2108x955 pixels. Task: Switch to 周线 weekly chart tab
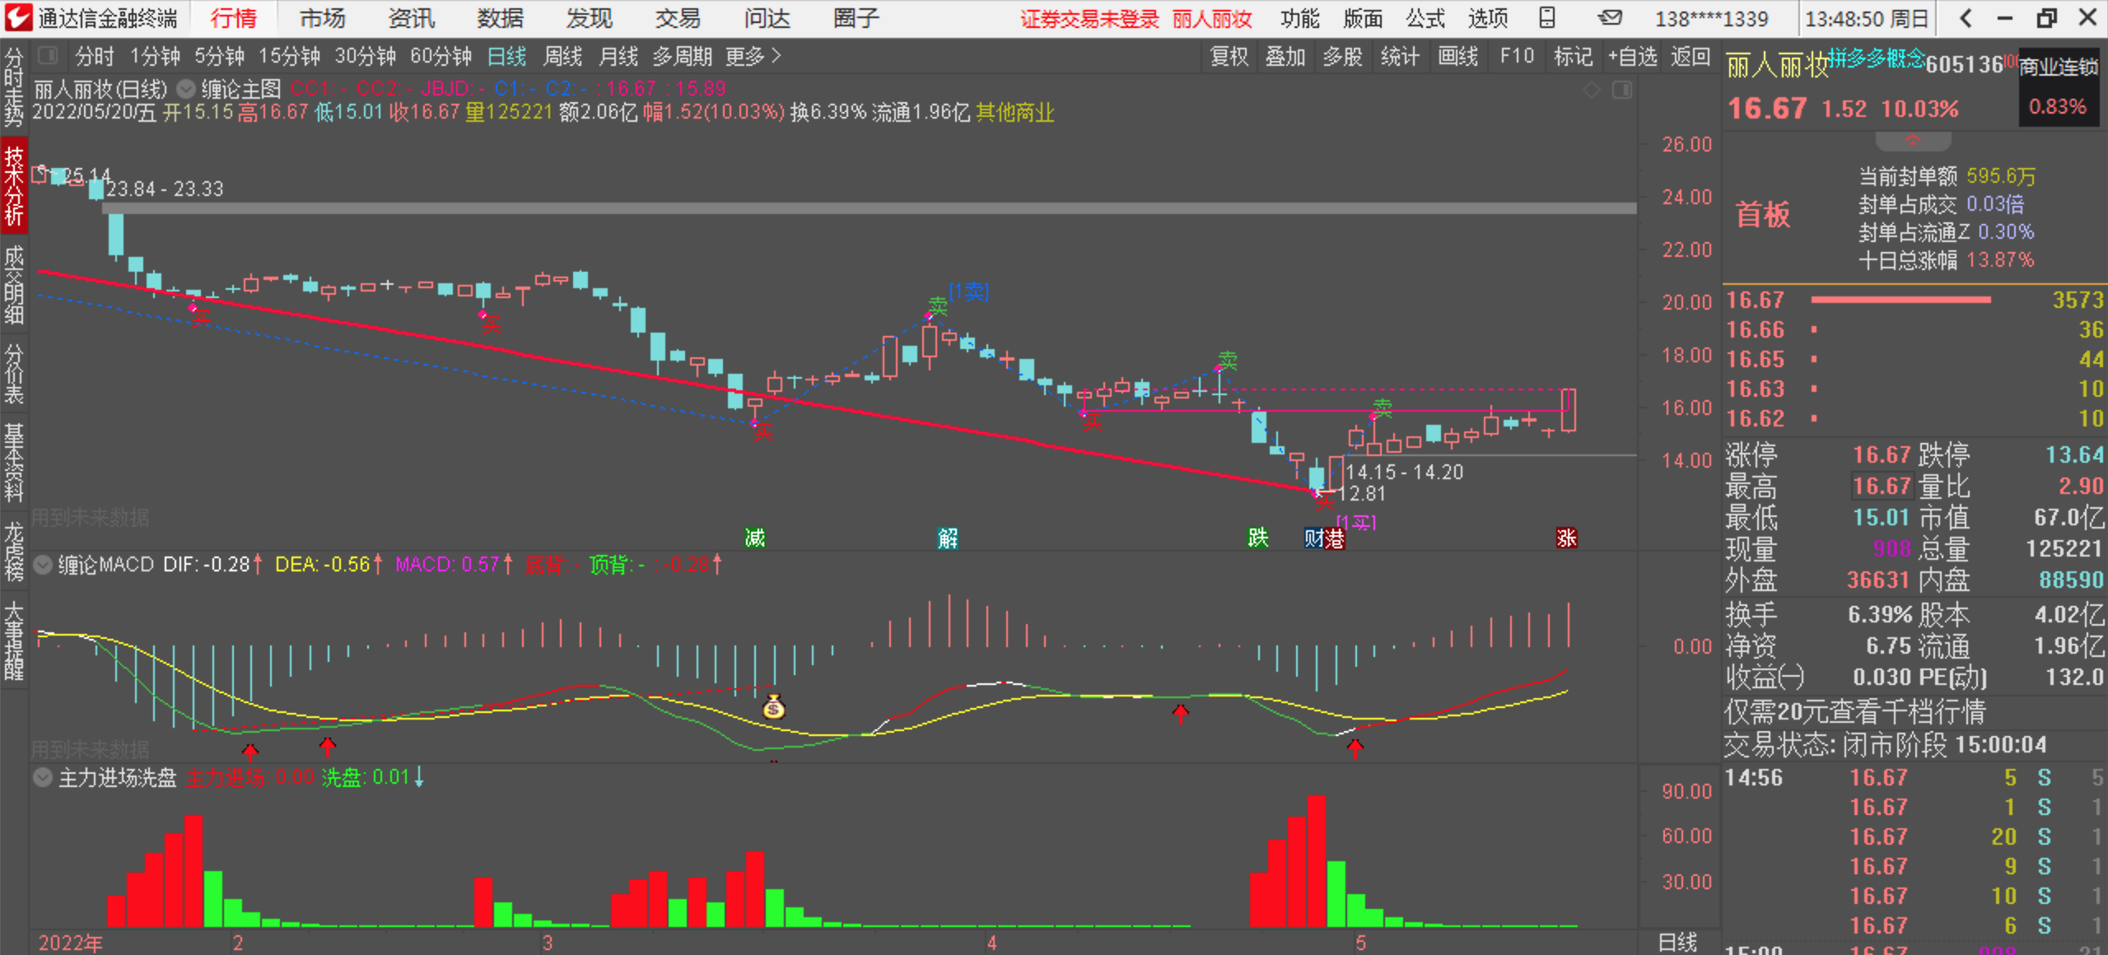[562, 56]
